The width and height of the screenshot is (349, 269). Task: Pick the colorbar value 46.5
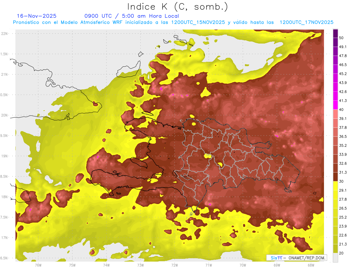[x=343, y=65]
